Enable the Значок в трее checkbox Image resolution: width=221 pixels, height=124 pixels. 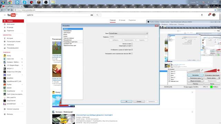pos(132,44)
